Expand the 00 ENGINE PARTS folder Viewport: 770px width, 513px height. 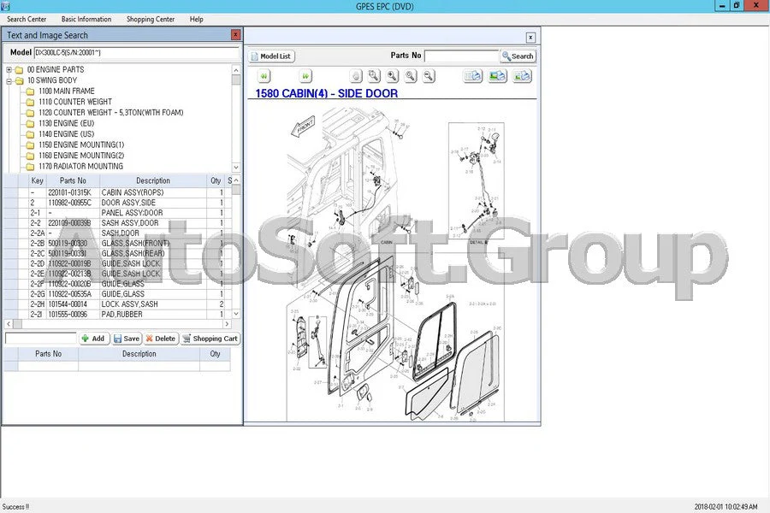coord(9,69)
